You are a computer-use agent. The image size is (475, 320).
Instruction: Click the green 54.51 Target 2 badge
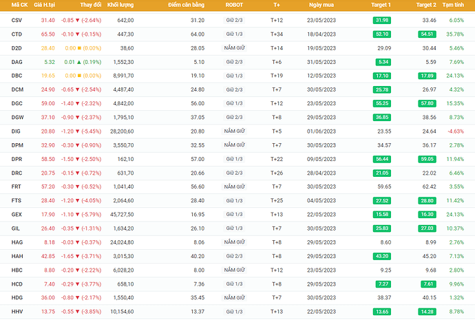pos(427,34)
